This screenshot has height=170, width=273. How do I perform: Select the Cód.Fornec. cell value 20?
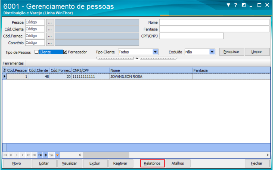coord(61,76)
